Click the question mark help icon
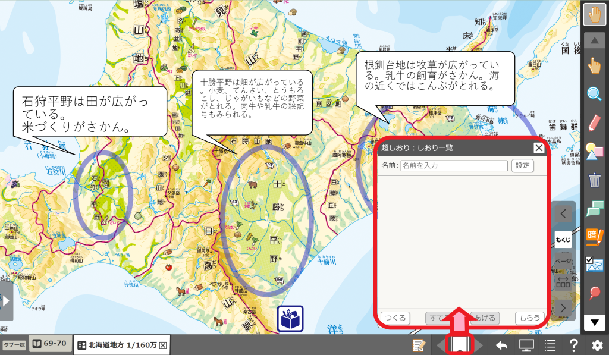 point(573,345)
